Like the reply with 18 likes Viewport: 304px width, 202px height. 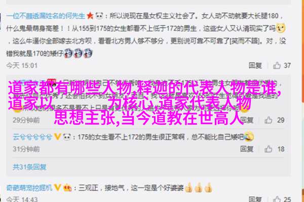pos(269,149)
